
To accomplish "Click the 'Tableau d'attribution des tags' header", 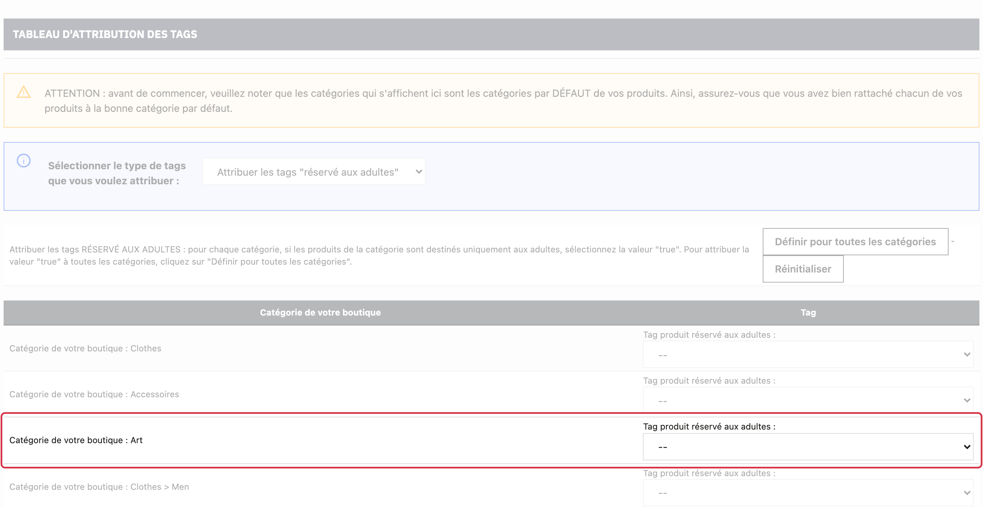I will pyautogui.click(x=105, y=34).
